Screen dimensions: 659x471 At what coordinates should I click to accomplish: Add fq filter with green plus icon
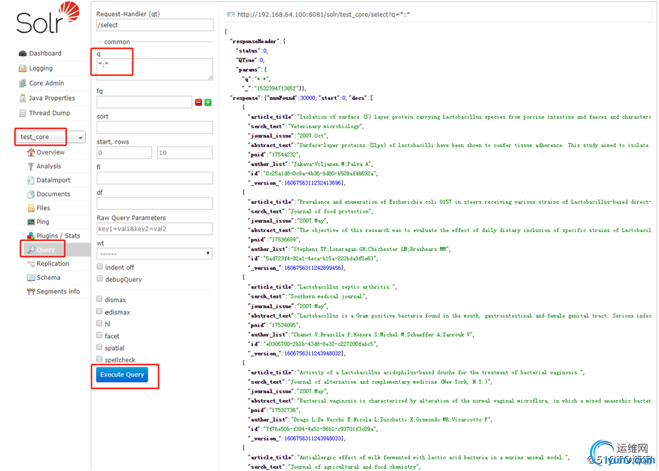pyautogui.click(x=208, y=103)
